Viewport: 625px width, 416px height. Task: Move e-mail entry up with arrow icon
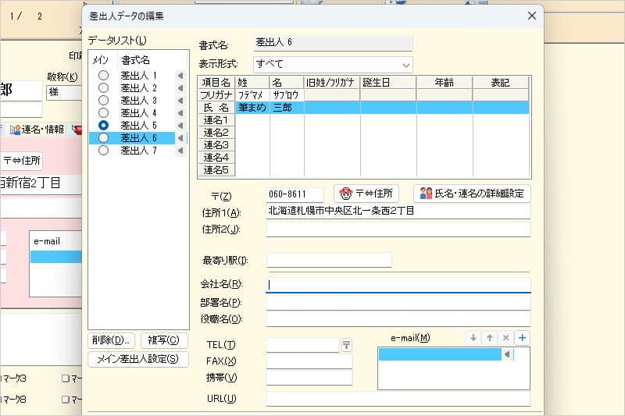(x=490, y=338)
